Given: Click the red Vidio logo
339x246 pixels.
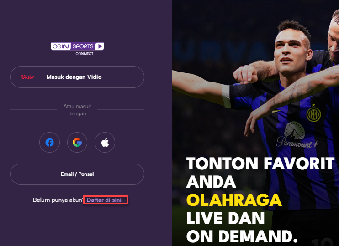Looking at the screenshot, I should pyautogui.click(x=27, y=77).
